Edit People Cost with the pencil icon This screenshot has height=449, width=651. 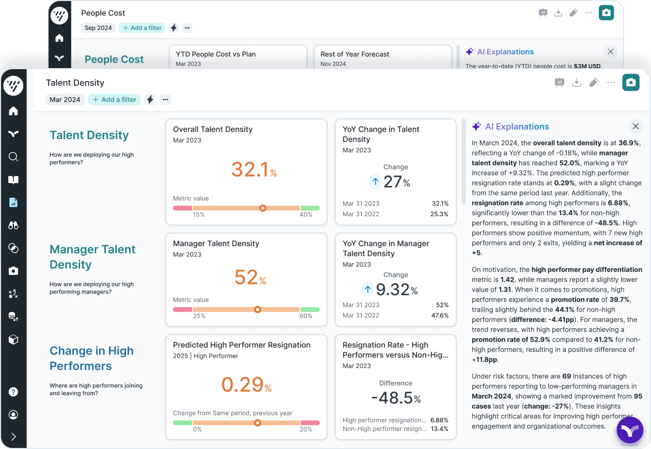[x=573, y=13]
